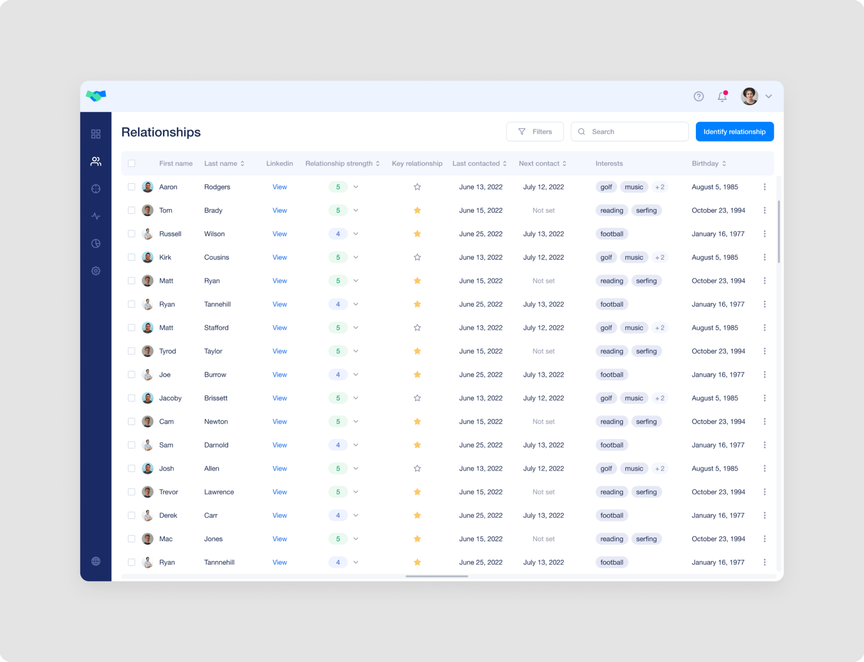Check the checkbox on Aaron Rodgers row
This screenshot has width=864, height=662.
point(132,187)
